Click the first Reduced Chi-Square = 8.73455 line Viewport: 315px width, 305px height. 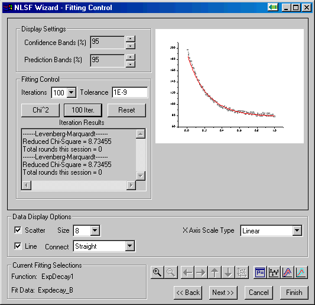[x=67, y=142]
